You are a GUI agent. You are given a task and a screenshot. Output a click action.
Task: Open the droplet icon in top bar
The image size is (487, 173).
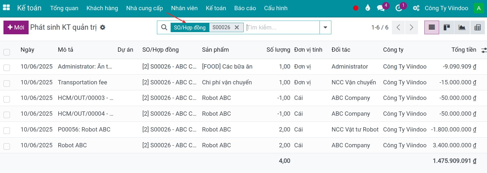click(x=368, y=8)
